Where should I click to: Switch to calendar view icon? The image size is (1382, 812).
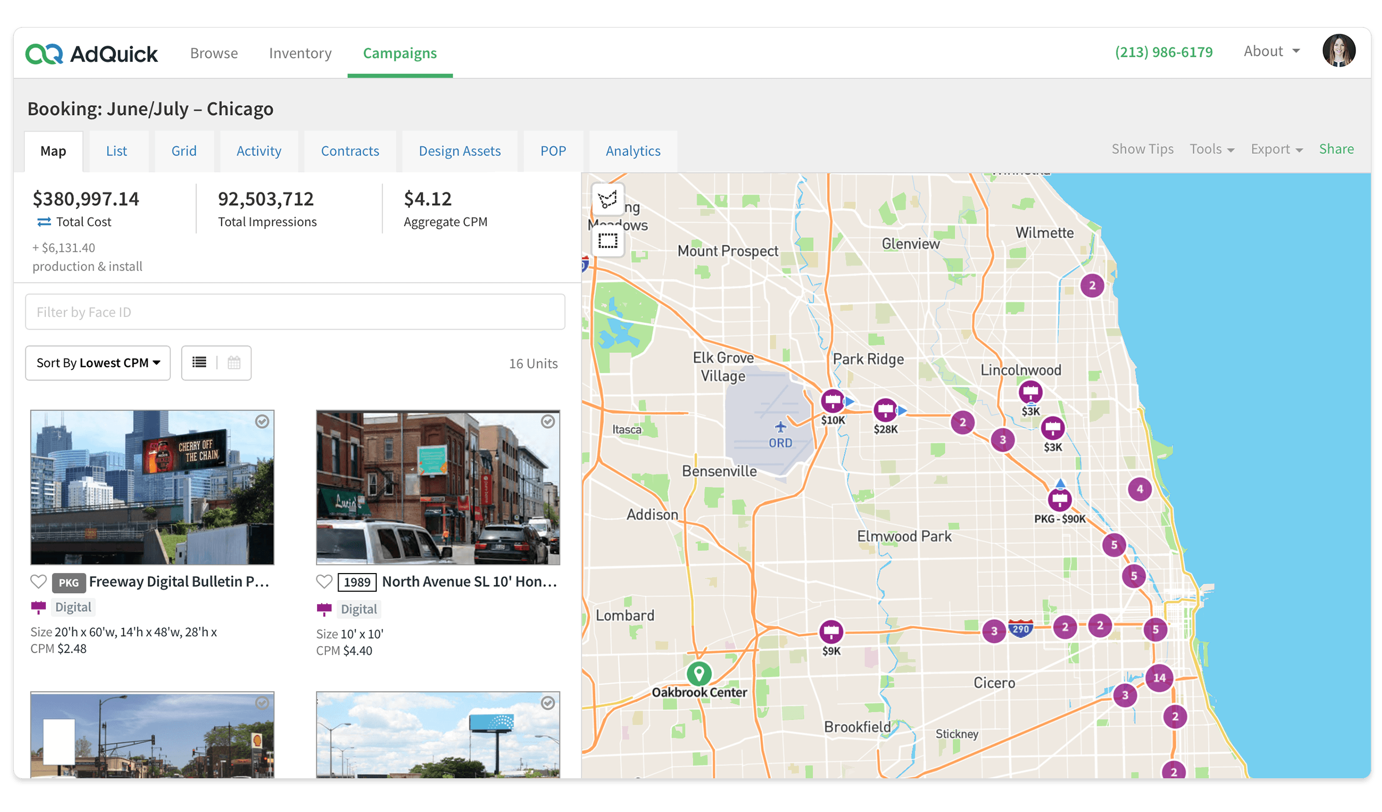click(x=234, y=362)
